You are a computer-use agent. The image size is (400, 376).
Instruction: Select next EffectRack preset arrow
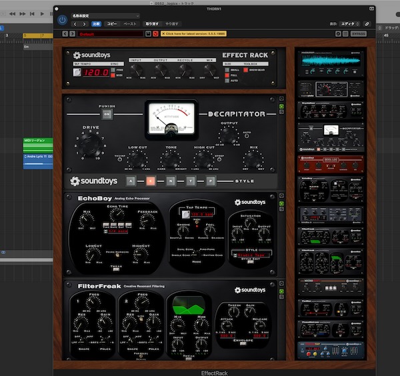[73, 34]
